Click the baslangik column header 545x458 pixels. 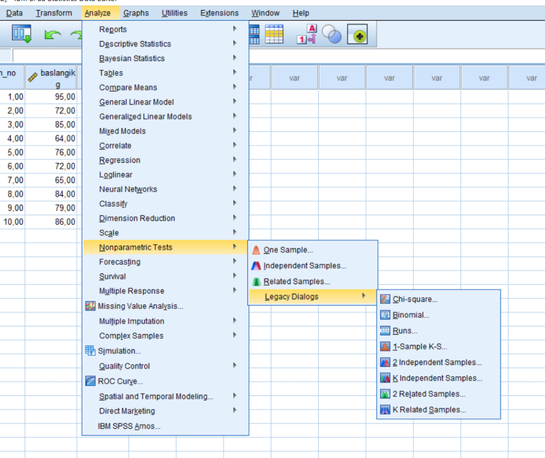point(52,78)
